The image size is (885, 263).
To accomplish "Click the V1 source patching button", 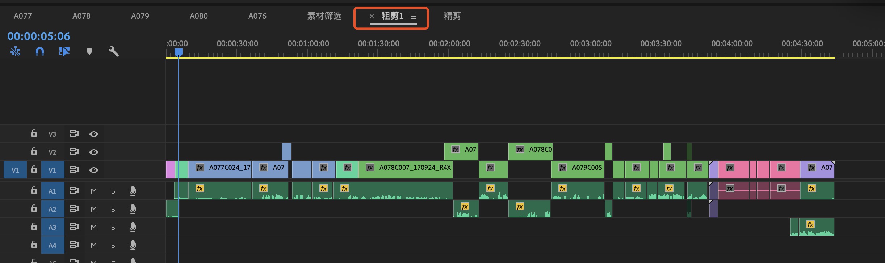I will (x=15, y=170).
